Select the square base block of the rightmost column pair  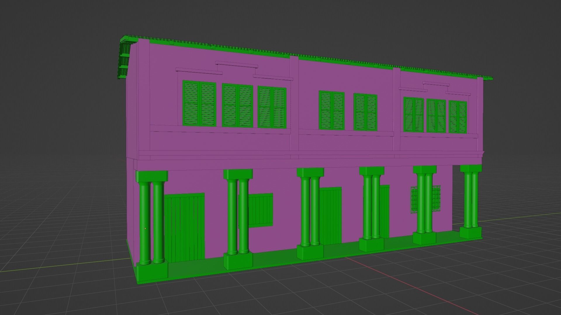pyautogui.click(x=470, y=232)
